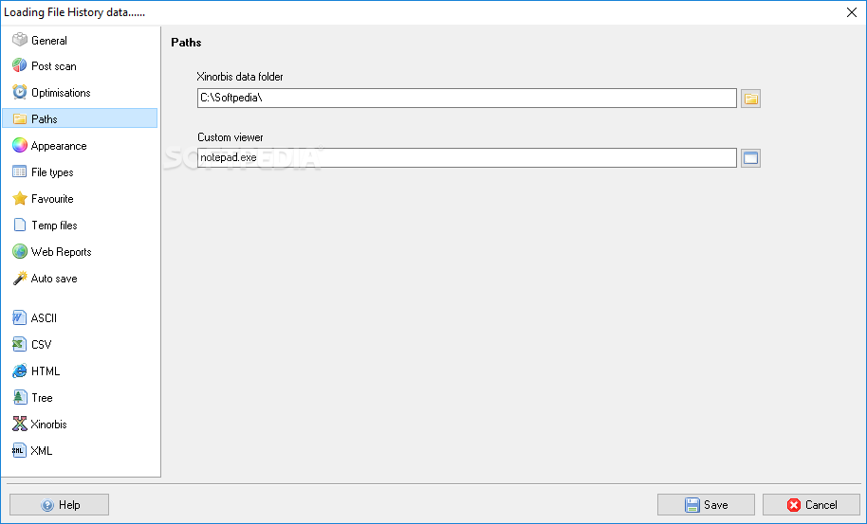Open Optimisations settings page
Viewport: 867px width, 524px height.
click(x=81, y=92)
